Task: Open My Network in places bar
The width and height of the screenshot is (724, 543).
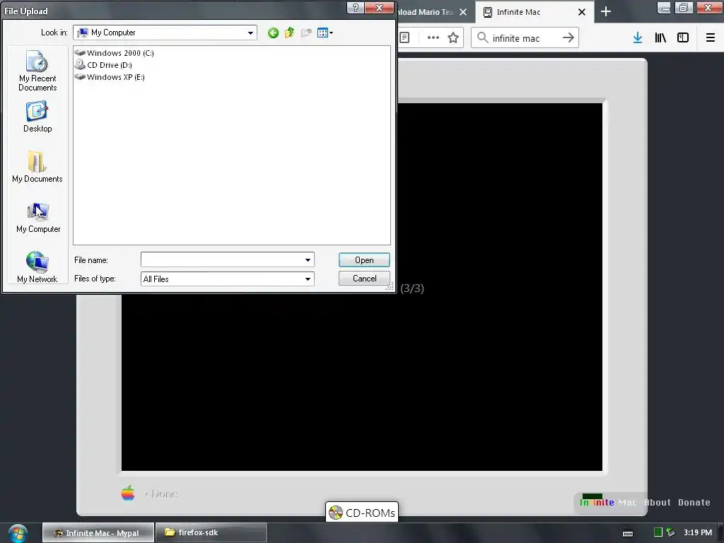Action: pos(37,267)
